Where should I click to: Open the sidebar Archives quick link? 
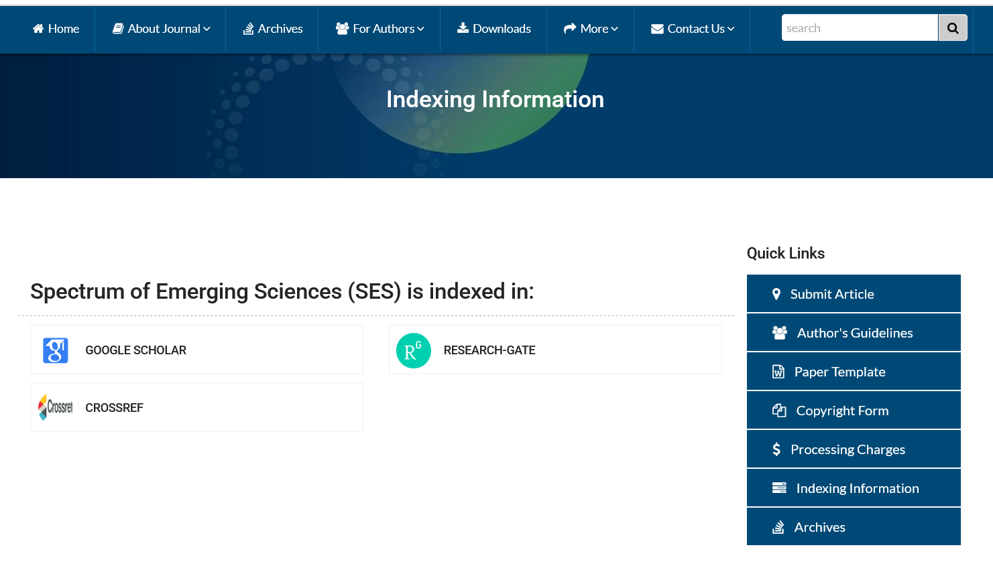(x=854, y=526)
